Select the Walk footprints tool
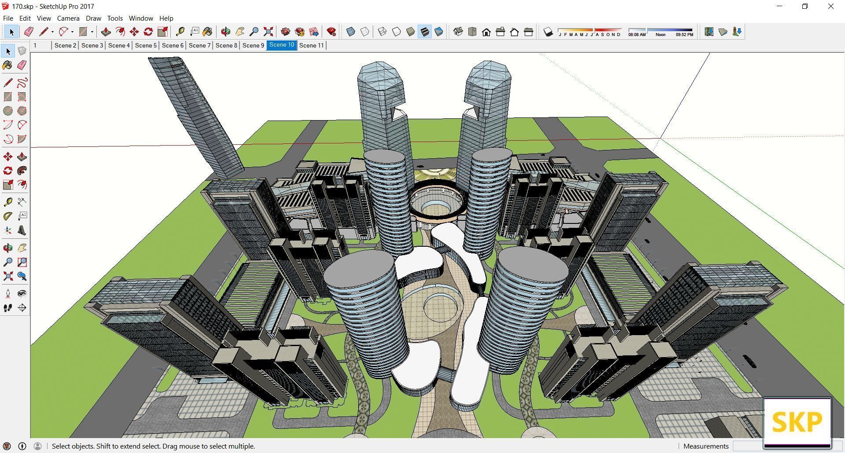 [x=8, y=308]
